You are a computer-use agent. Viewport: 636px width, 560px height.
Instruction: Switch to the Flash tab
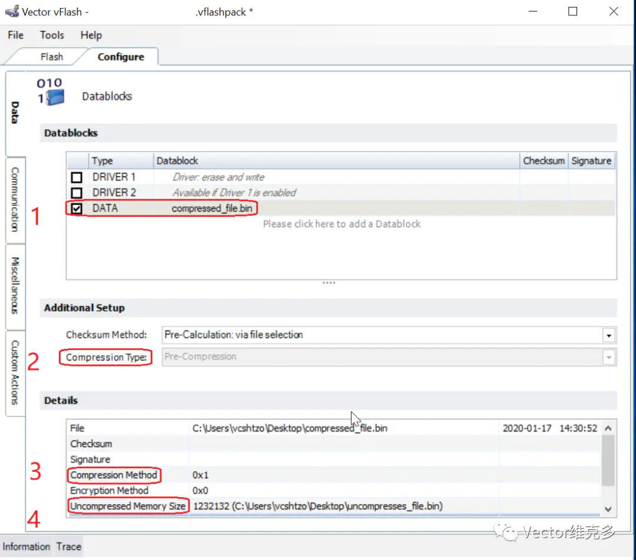pyautogui.click(x=52, y=57)
